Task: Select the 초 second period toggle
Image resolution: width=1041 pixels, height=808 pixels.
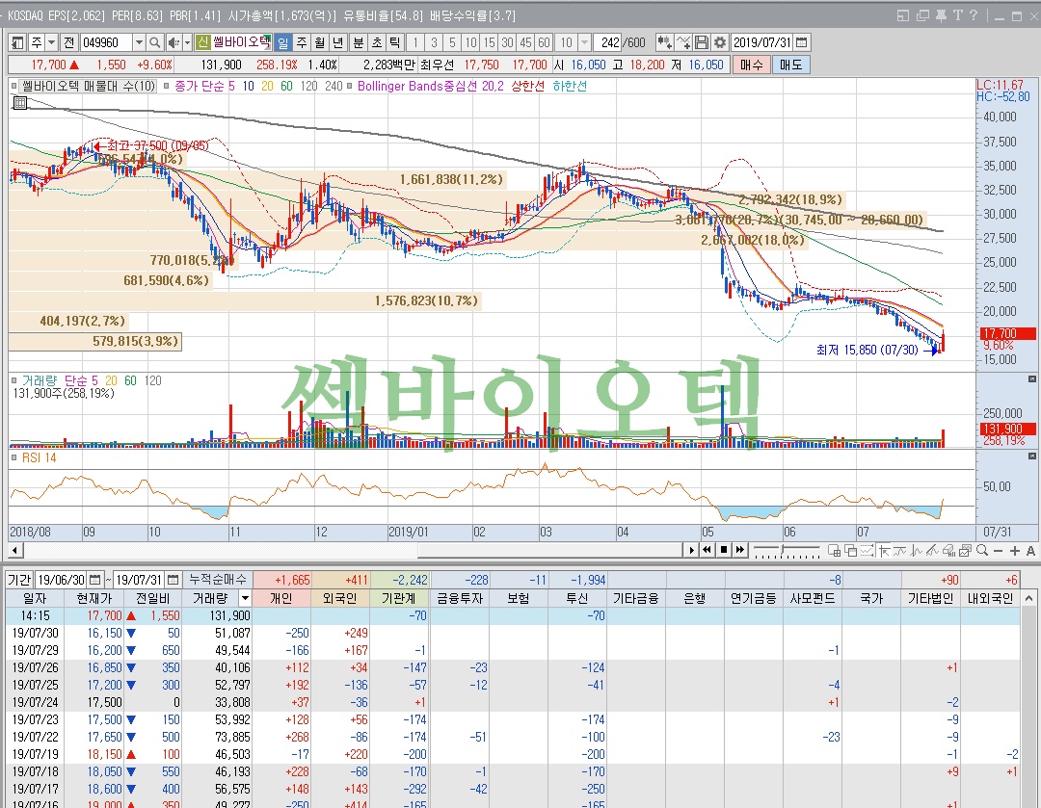Action: (x=377, y=42)
